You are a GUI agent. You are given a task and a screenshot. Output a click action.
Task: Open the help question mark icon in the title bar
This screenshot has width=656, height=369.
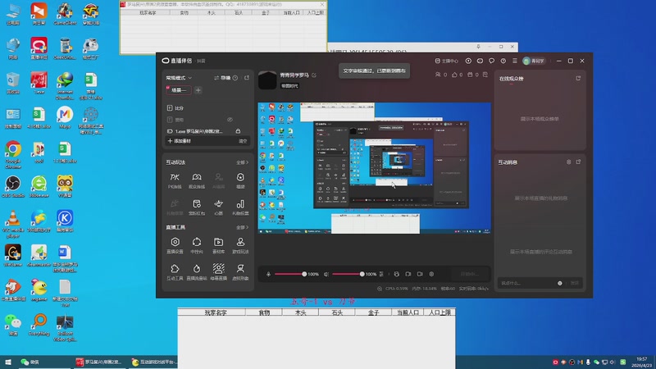point(503,61)
